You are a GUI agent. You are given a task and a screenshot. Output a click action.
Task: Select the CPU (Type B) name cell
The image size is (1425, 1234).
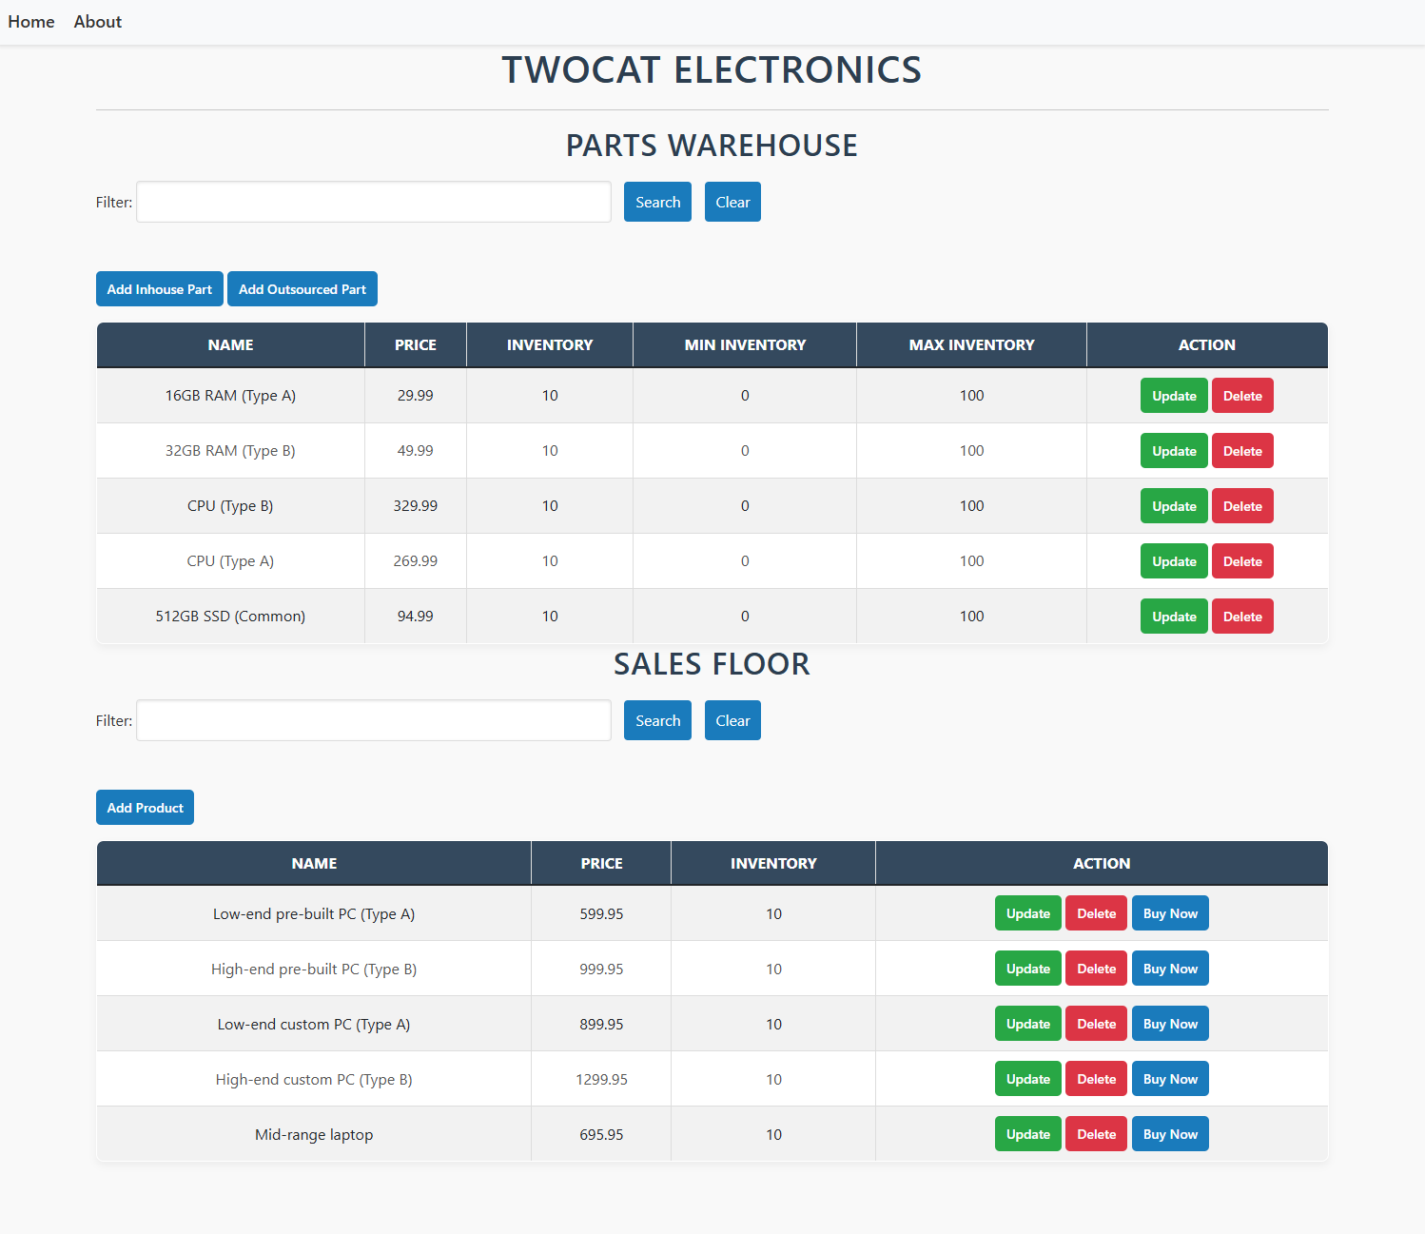tap(230, 506)
